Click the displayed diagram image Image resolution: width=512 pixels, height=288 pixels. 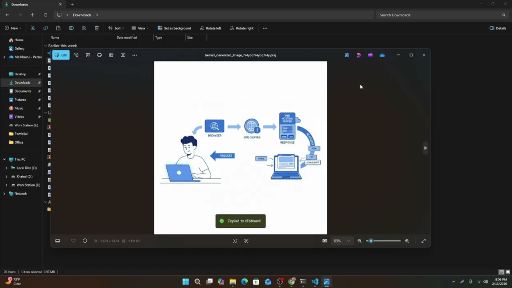pos(240,148)
